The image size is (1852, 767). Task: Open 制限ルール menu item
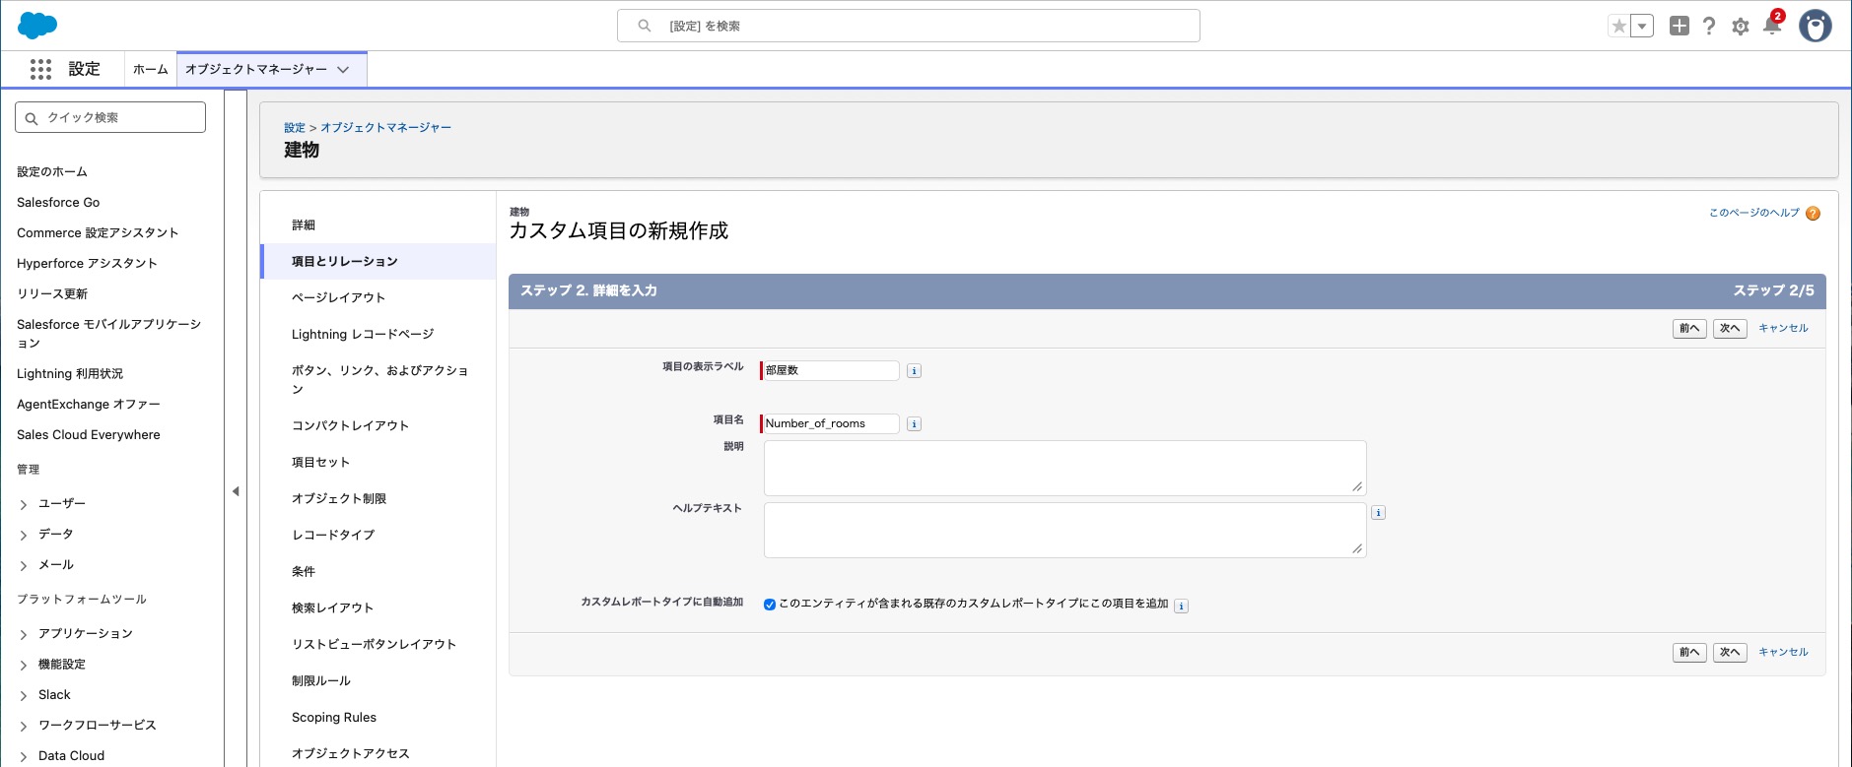[321, 680]
